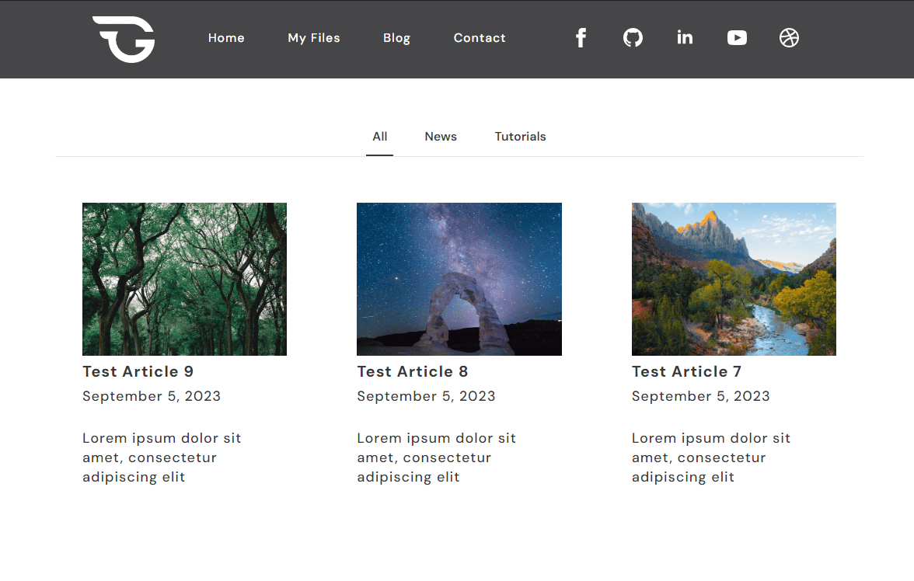Open the Test Article 9 title
The image size is (914, 581).
tap(138, 371)
